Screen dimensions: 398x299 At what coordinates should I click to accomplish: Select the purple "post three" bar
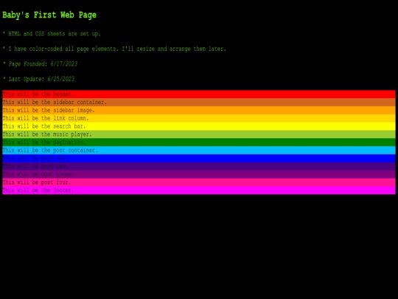coord(199,174)
